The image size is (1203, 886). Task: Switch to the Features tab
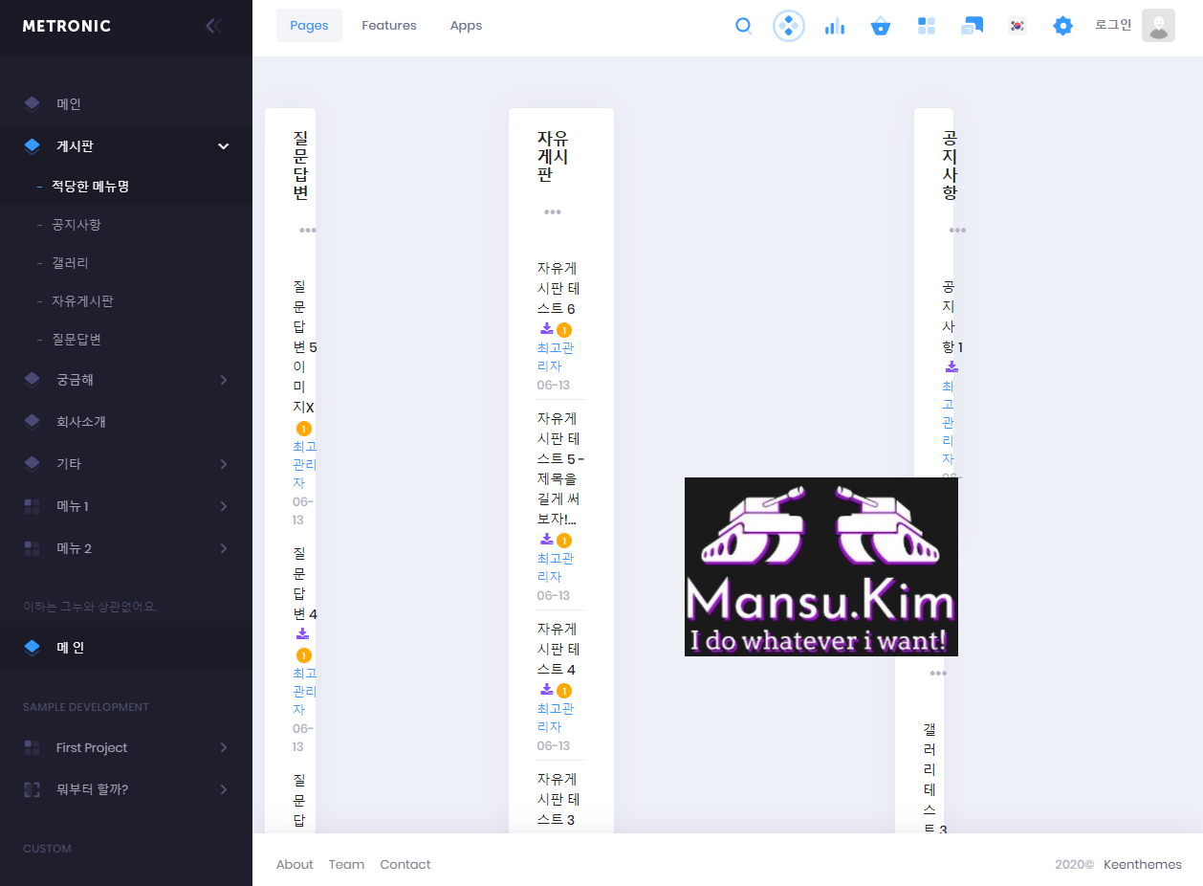pos(388,26)
